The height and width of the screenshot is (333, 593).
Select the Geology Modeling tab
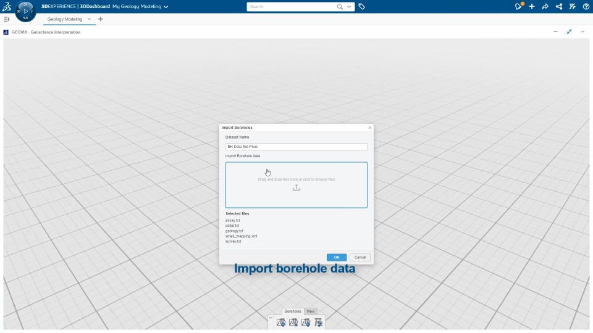tap(65, 19)
